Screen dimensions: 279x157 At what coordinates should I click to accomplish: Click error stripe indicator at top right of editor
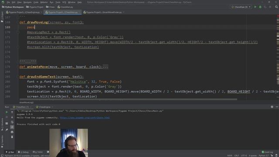pyautogui.click(x=278, y=16)
